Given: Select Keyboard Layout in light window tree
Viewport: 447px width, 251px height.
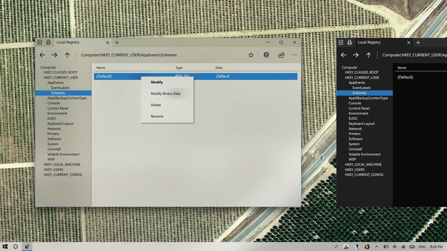Looking at the screenshot, I should [60, 124].
